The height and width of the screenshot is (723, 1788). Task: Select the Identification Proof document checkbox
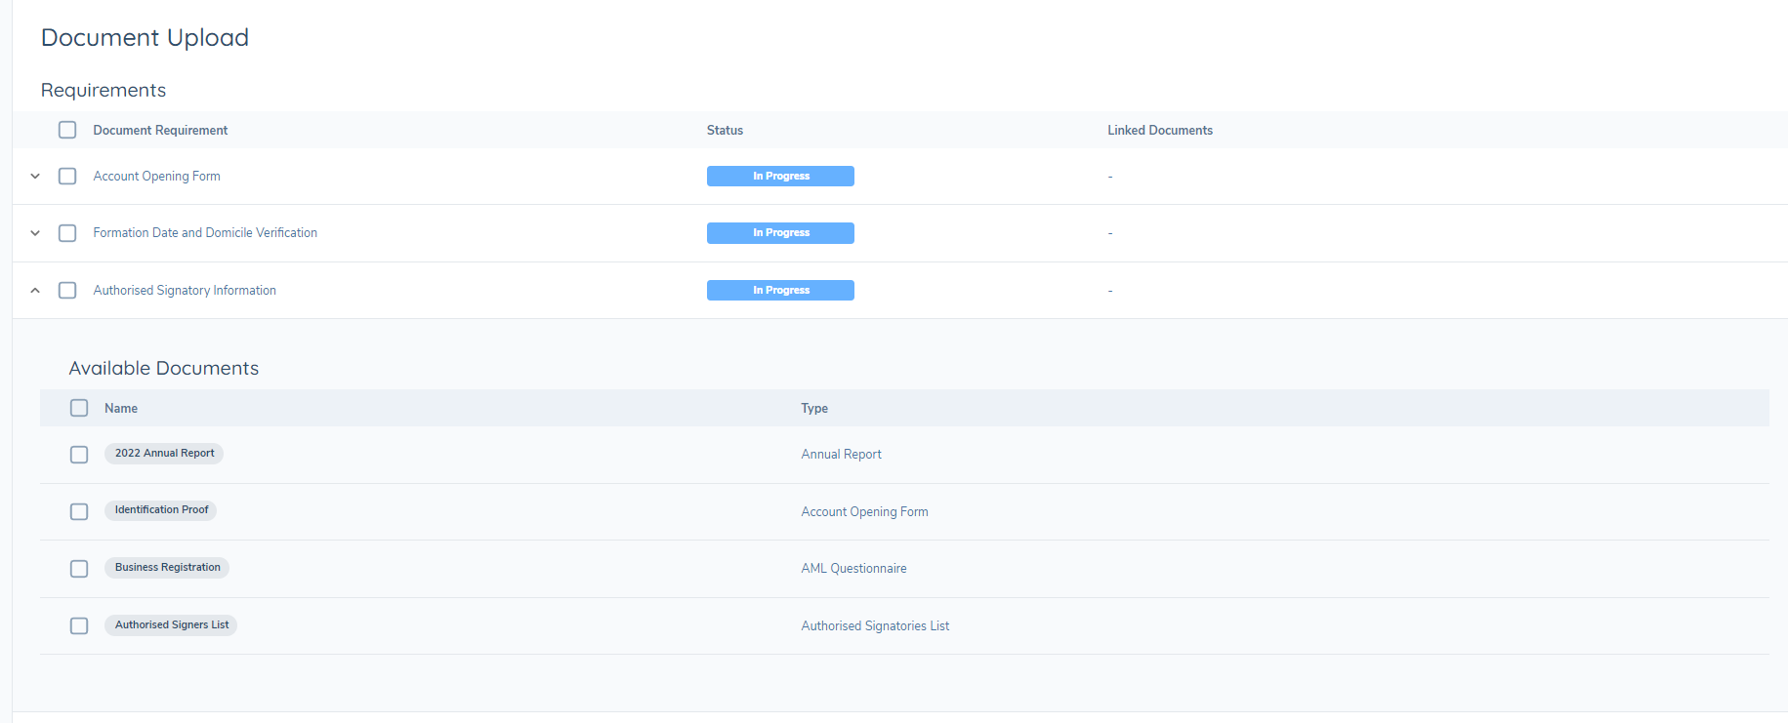(x=79, y=511)
